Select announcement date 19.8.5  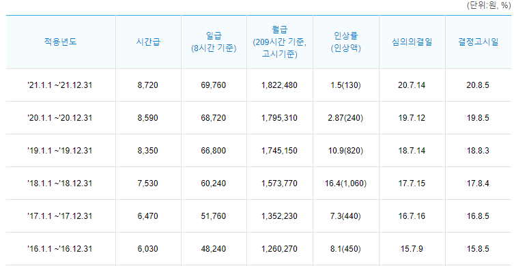tap(478, 118)
